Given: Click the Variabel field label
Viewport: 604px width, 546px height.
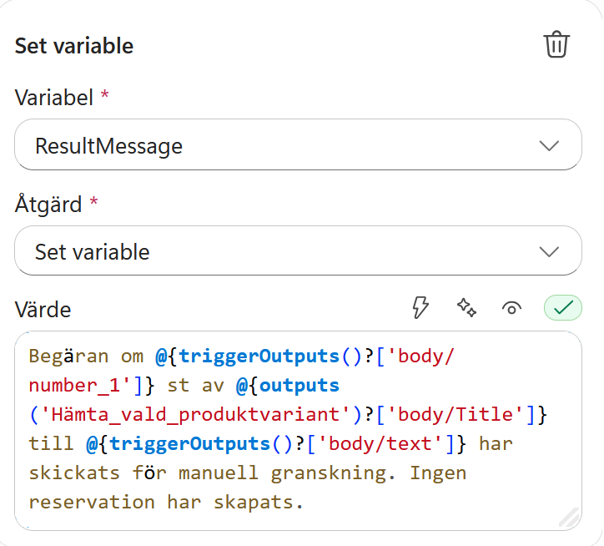Looking at the screenshot, I should (x=54, y=97).
